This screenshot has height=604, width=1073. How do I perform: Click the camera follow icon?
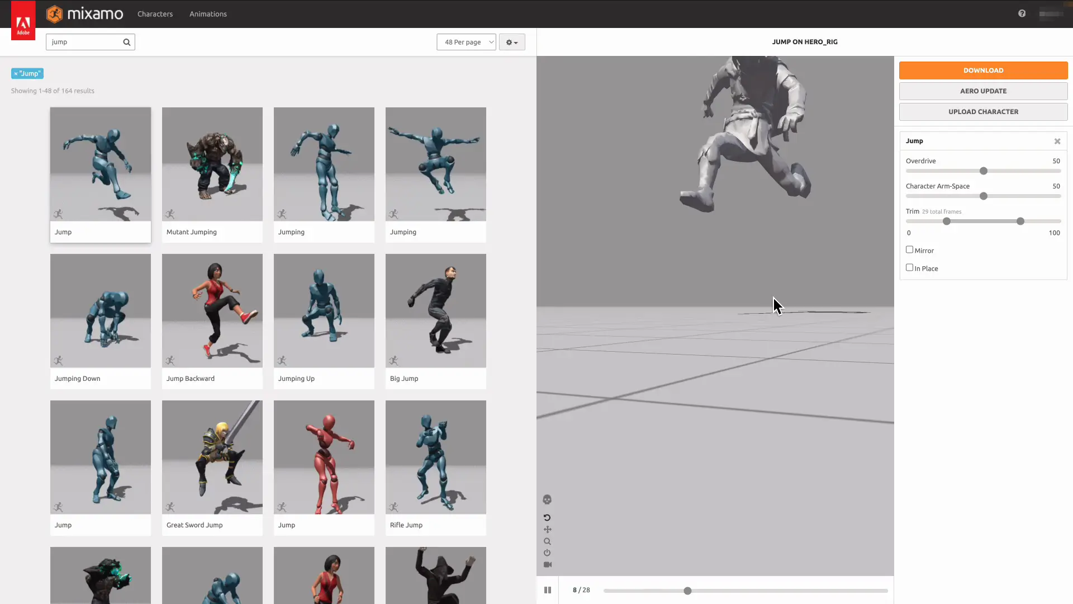[547, 564]
